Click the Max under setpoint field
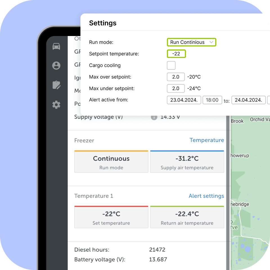 tap(176, 88)
